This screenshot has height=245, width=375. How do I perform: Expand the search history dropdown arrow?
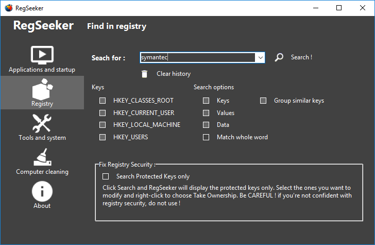click(x=261, y=58)
